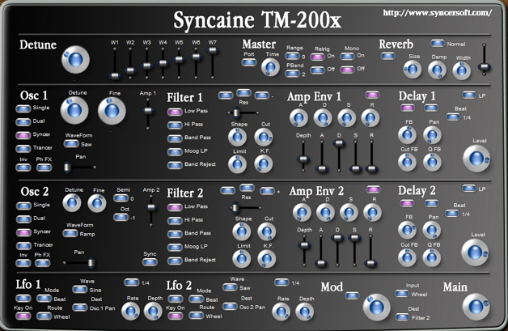Toggle Osc 1 Inv button
This screenshot has width=508, height=331.
(23, 168)
